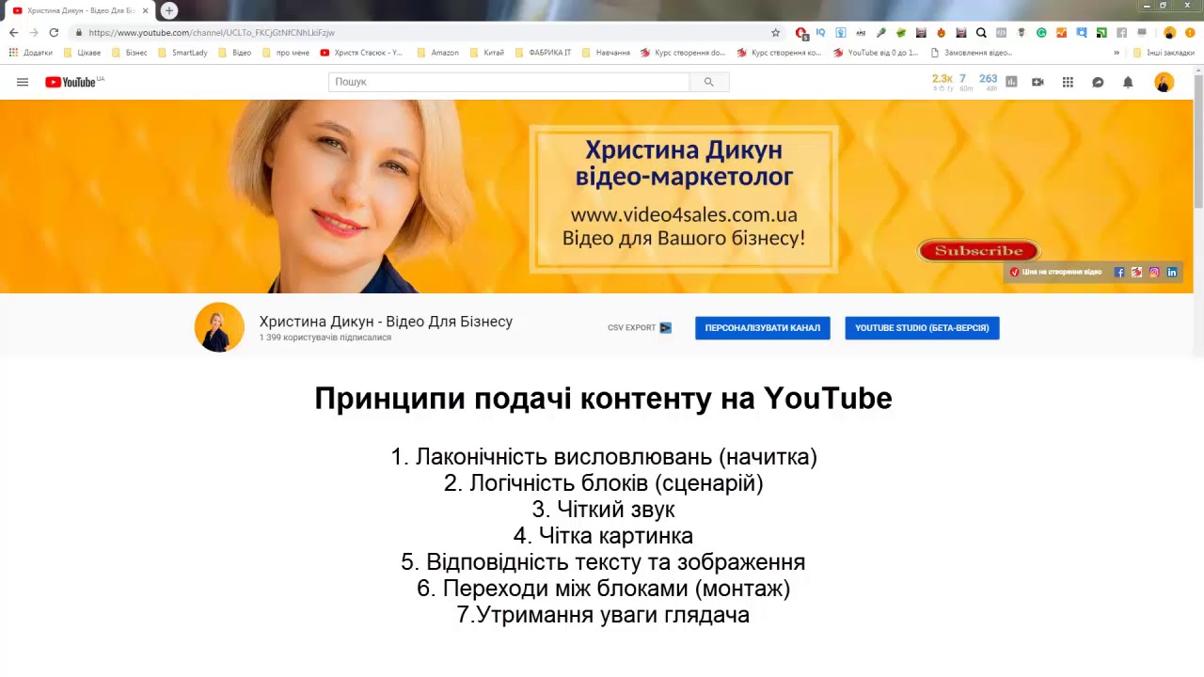This screenshot has height=677, width=1204.
Task: Click the line 7.Утримання уваги глядача
Action: 603,615
